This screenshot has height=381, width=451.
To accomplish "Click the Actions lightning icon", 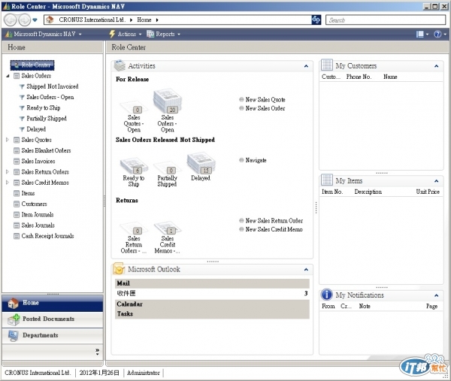I will 112,34.
